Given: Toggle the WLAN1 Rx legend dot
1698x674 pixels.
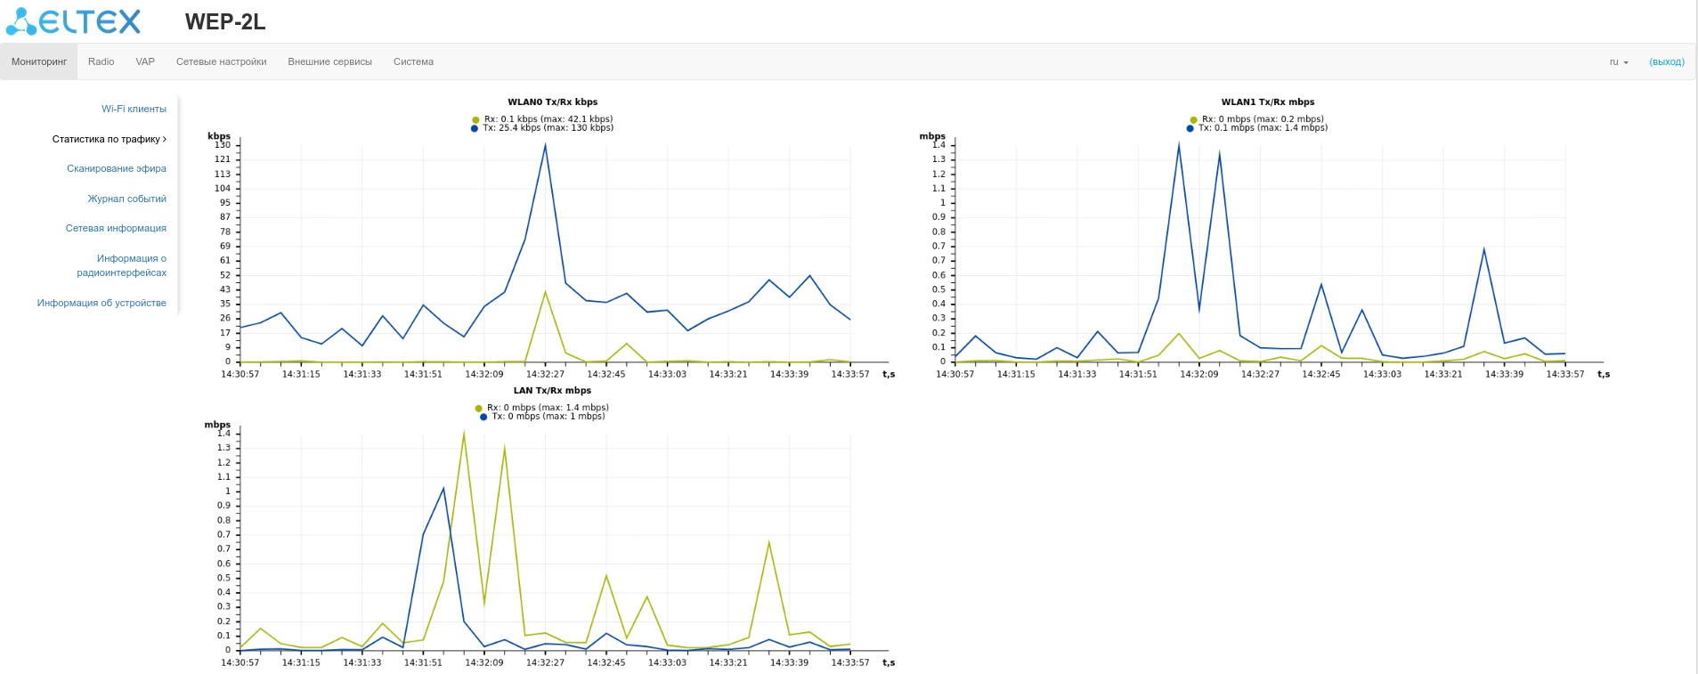Looking at the screenshot, I should tap(1193, 119).
